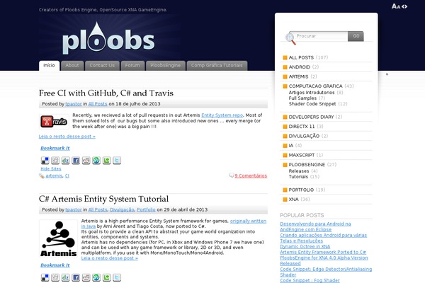The width and height of the screenshot is (425, 283).
Task: Click the orange bullet beside XNA
Action: (x=285, y=200)
